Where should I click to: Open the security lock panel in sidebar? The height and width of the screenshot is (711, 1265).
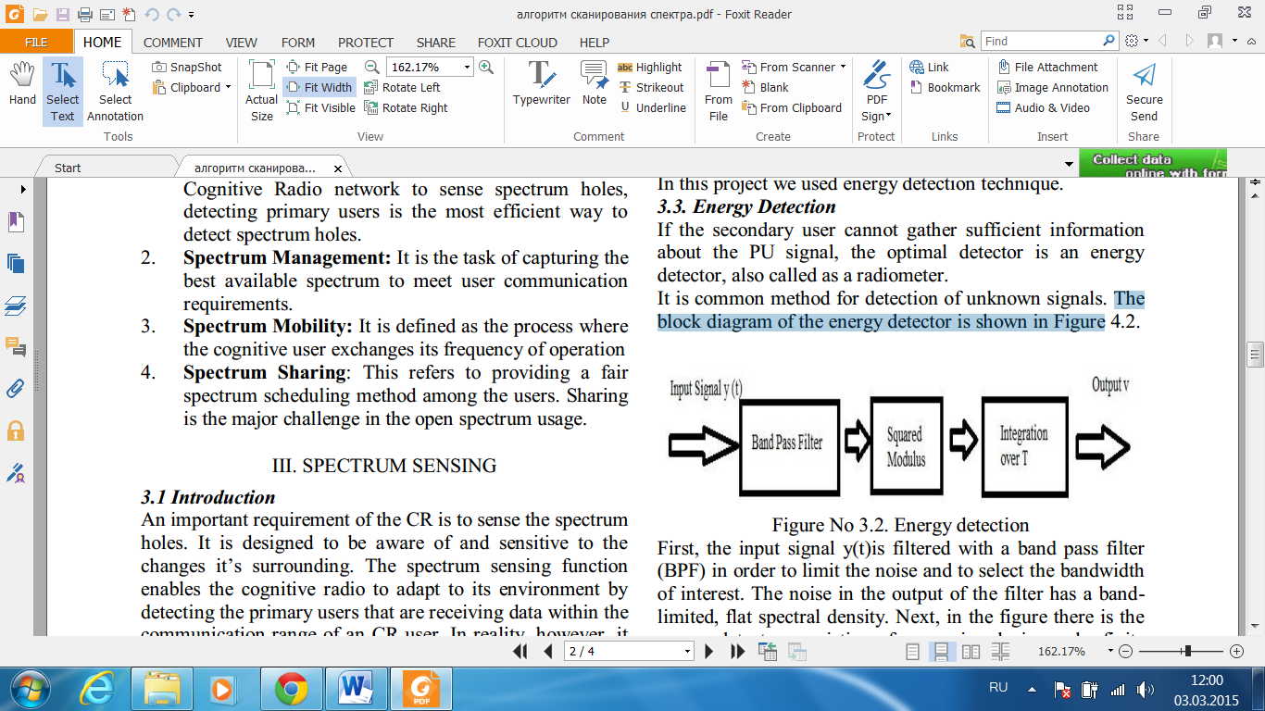coord(15,430)
